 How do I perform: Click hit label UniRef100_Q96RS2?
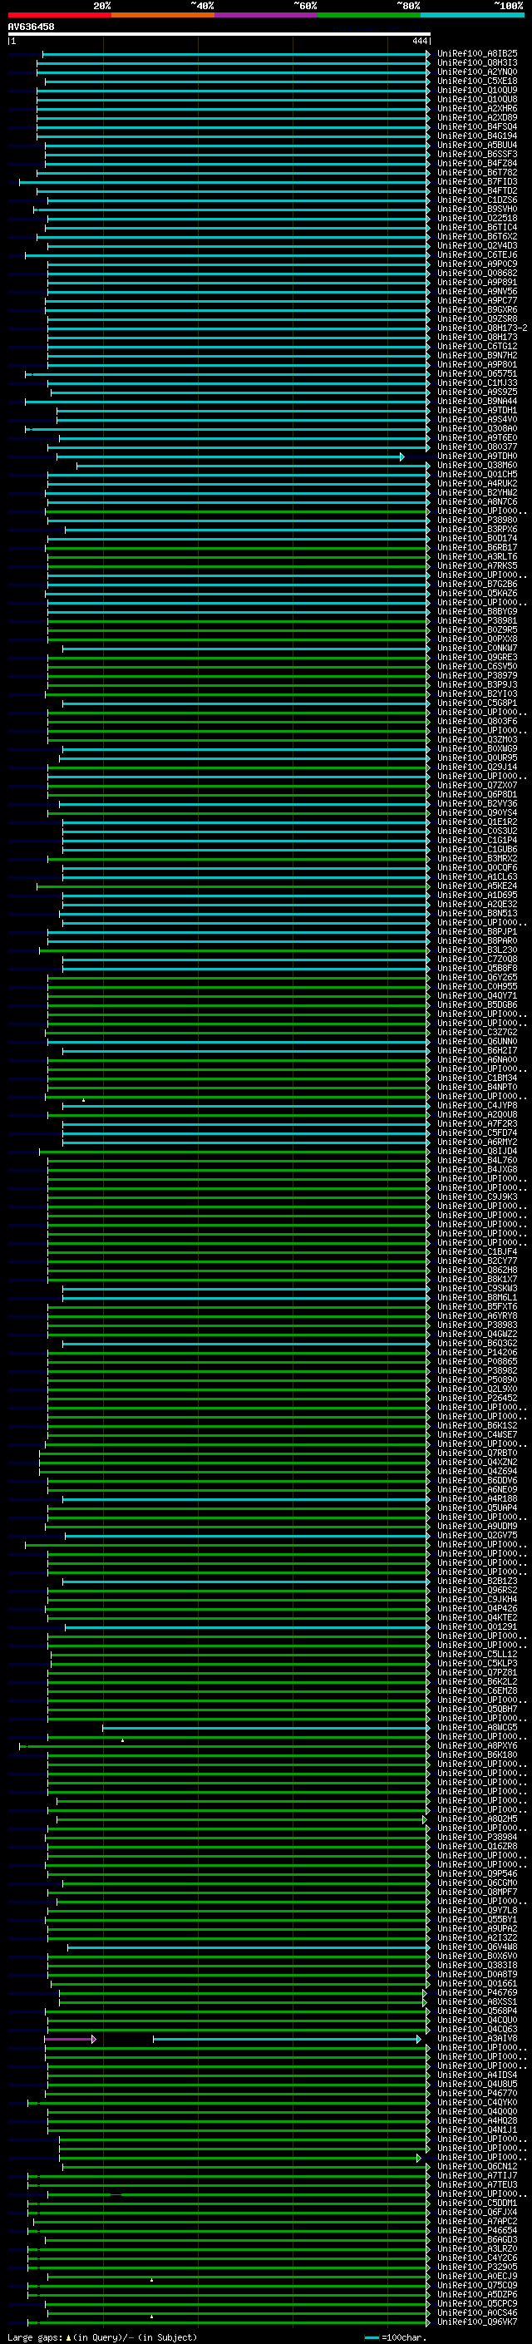pyautogui.click(x=476, y=1591)
